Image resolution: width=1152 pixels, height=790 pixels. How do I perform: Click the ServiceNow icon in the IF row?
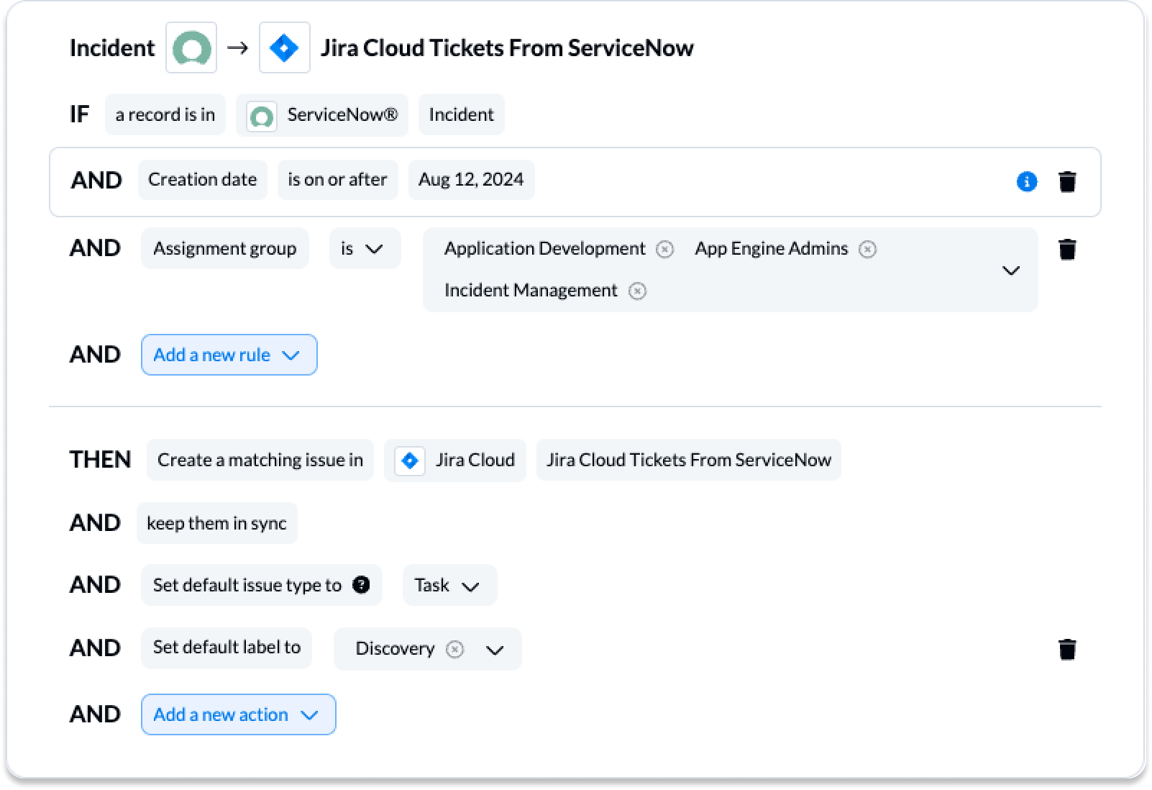(x=262, y=114)
